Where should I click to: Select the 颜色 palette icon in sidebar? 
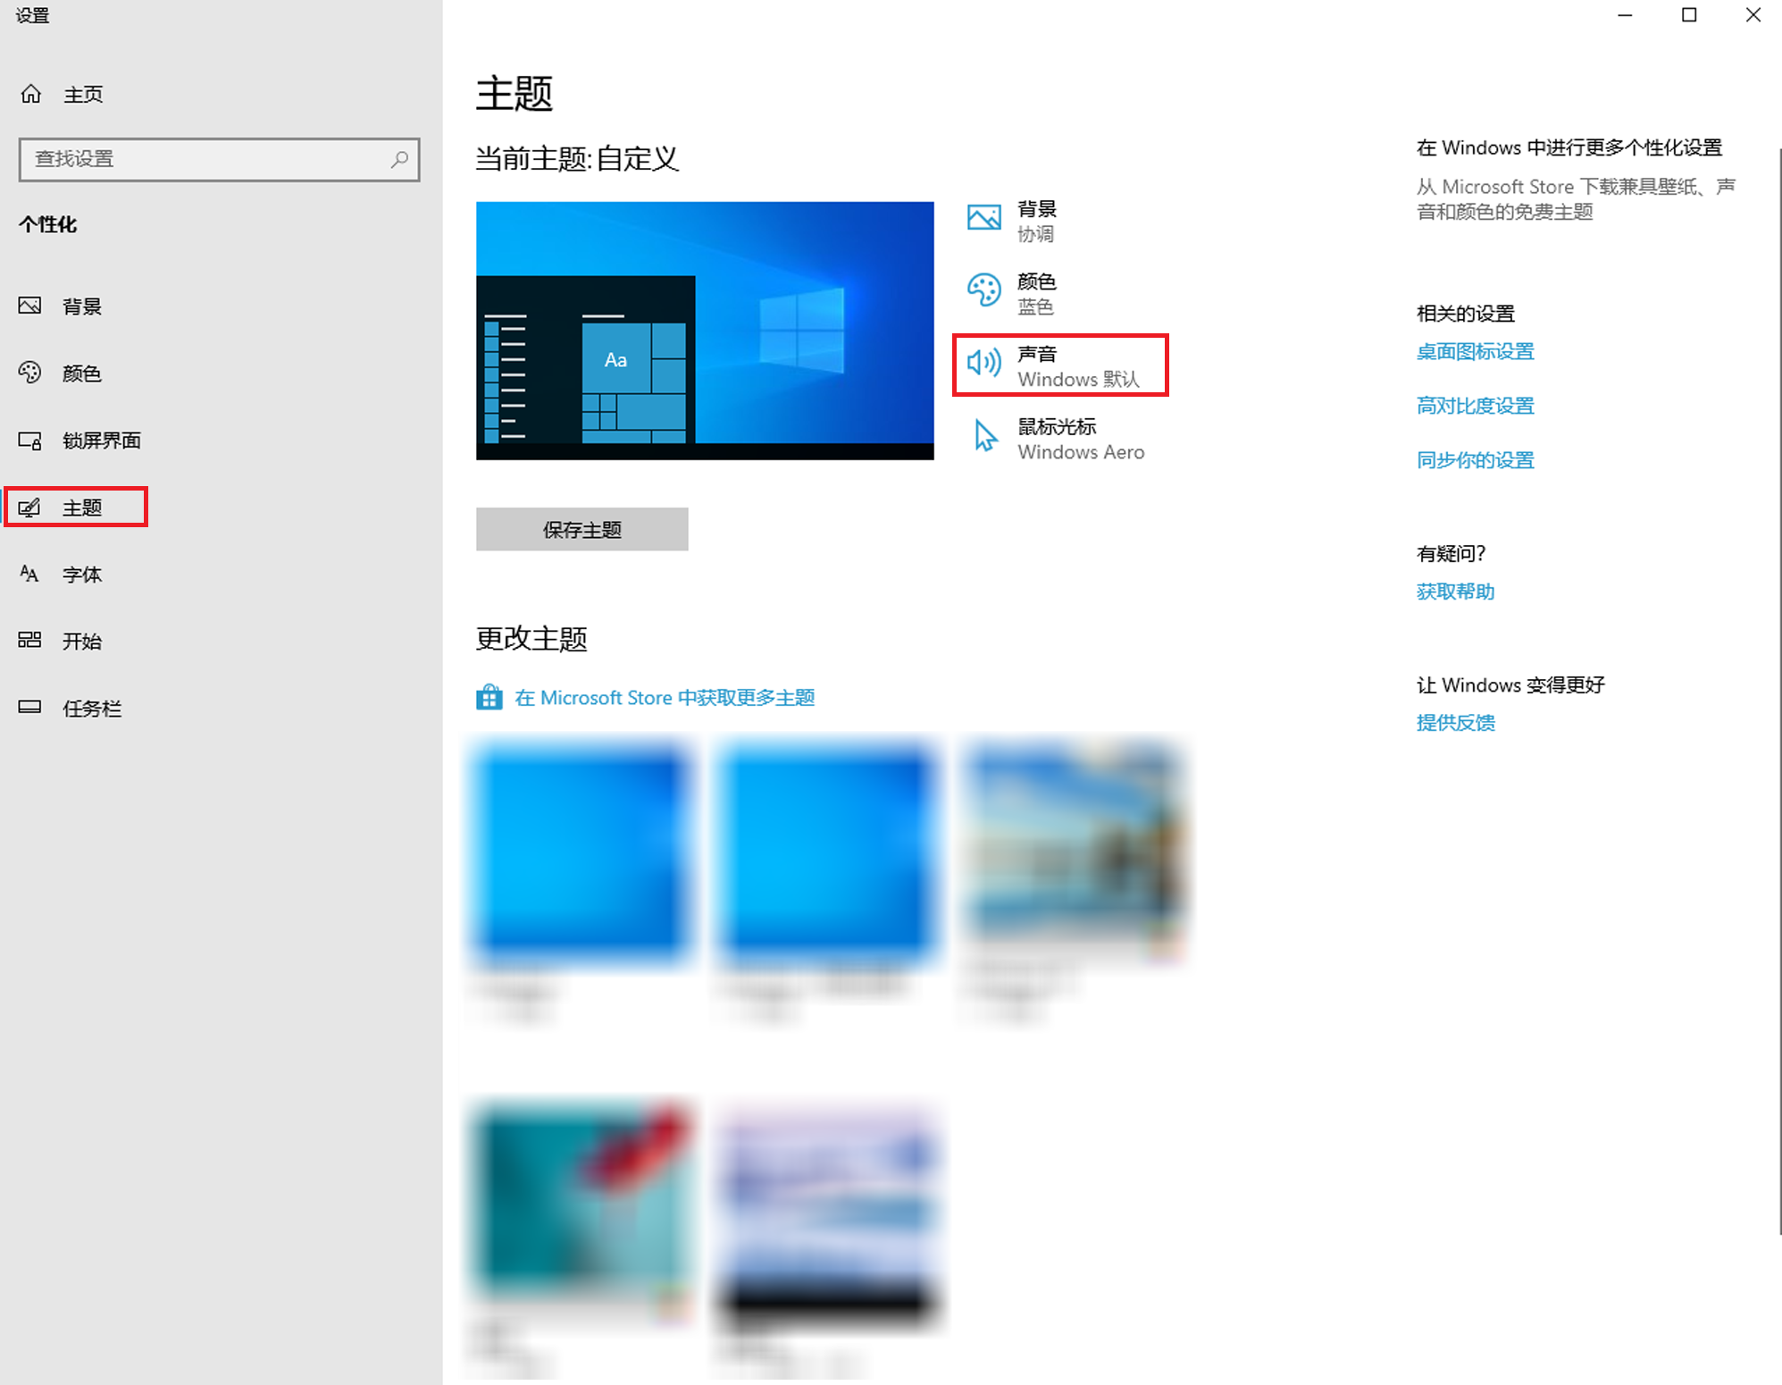click(x=30, y=373)
